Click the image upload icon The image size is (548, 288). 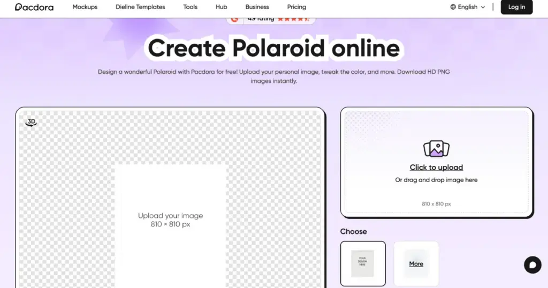coord(436,149)
